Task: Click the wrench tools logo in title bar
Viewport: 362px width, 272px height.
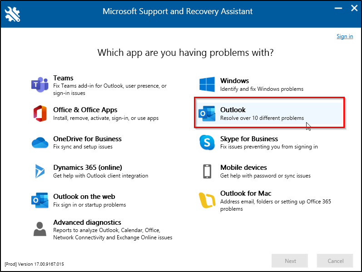Action: 12,14
